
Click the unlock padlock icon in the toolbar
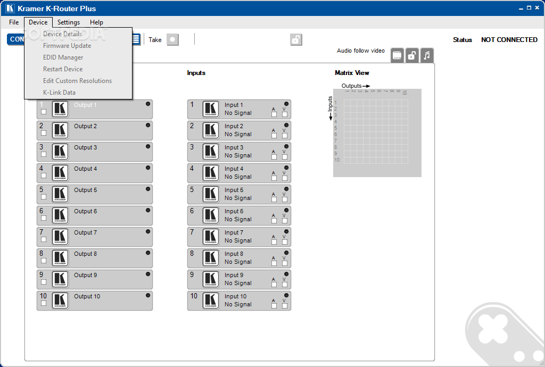click(x=296, y=39)
